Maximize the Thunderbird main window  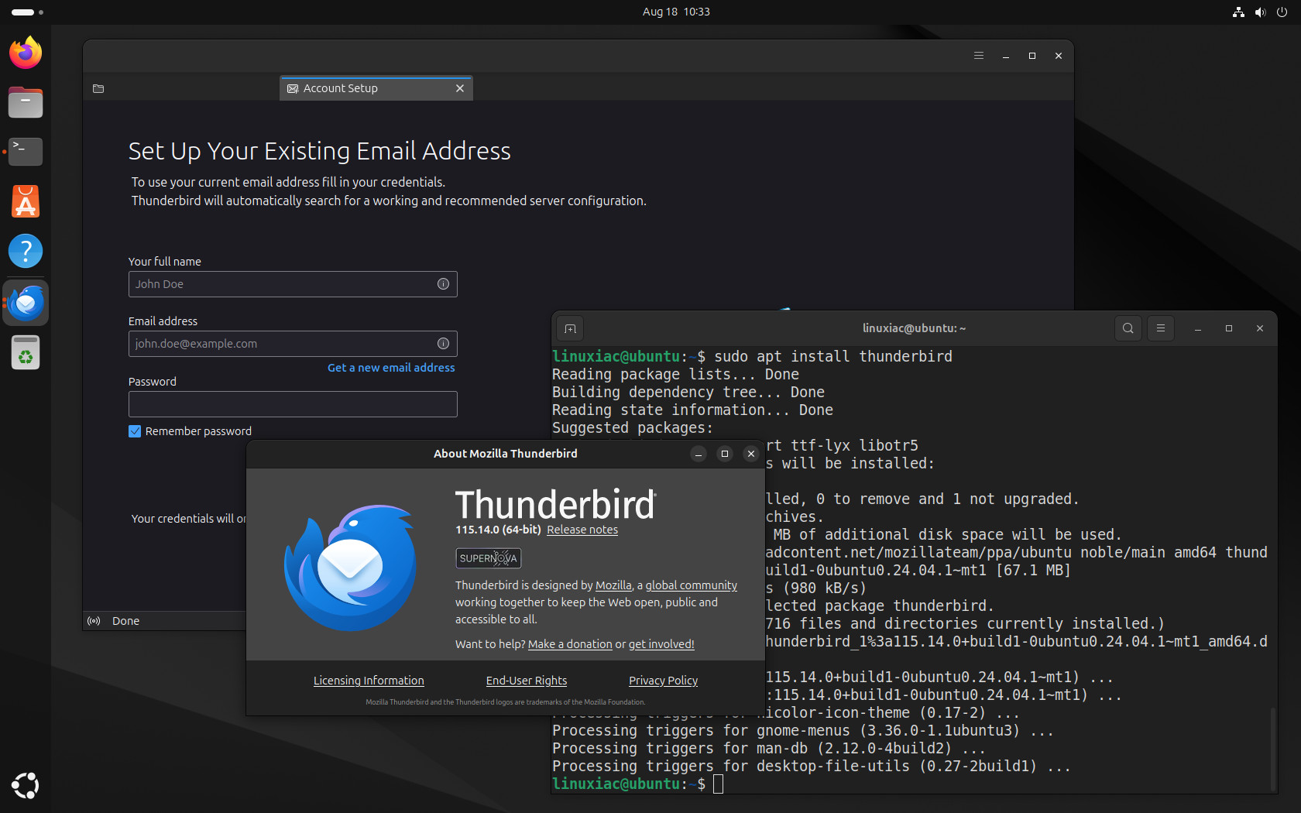[x=1032, y=56]
